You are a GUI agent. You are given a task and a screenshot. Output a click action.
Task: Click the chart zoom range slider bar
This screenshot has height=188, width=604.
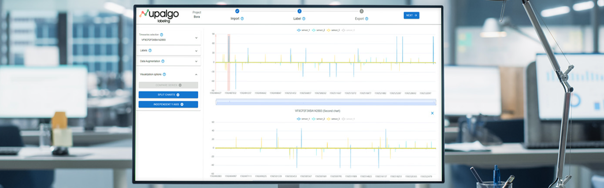(x=326, y=102)
